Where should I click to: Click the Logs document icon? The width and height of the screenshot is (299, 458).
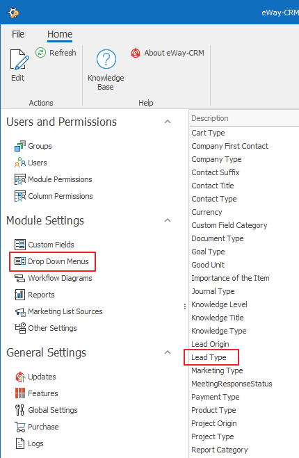[x=20, y=443]
